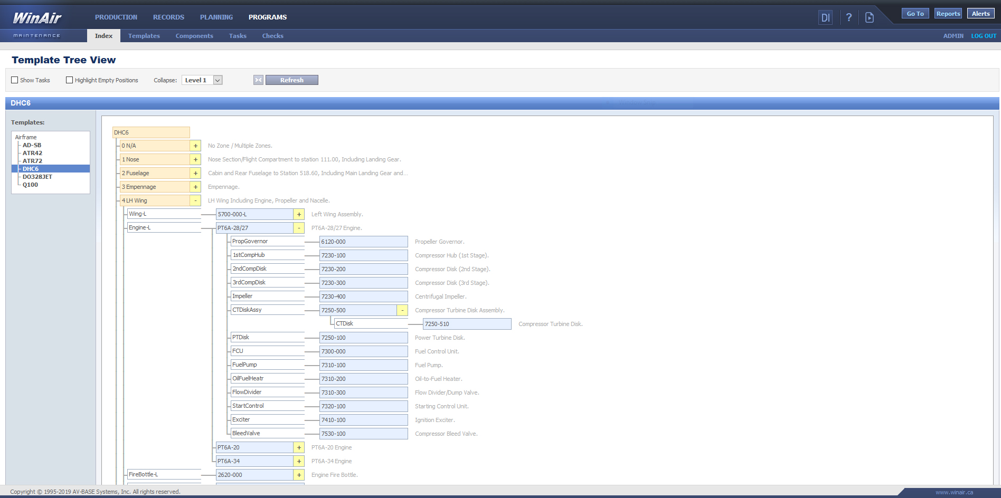Select the 6120-000 component box
1001x498 pixels.
pyautogui.click(x=364, y=242)
